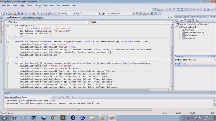Select My Project in Solution Explorer
The image size is (216, 121).
click(190, 30)
